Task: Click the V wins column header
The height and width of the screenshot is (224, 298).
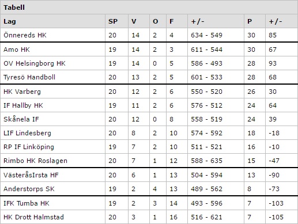Action: pyautogui.click(x=134, y=21)
